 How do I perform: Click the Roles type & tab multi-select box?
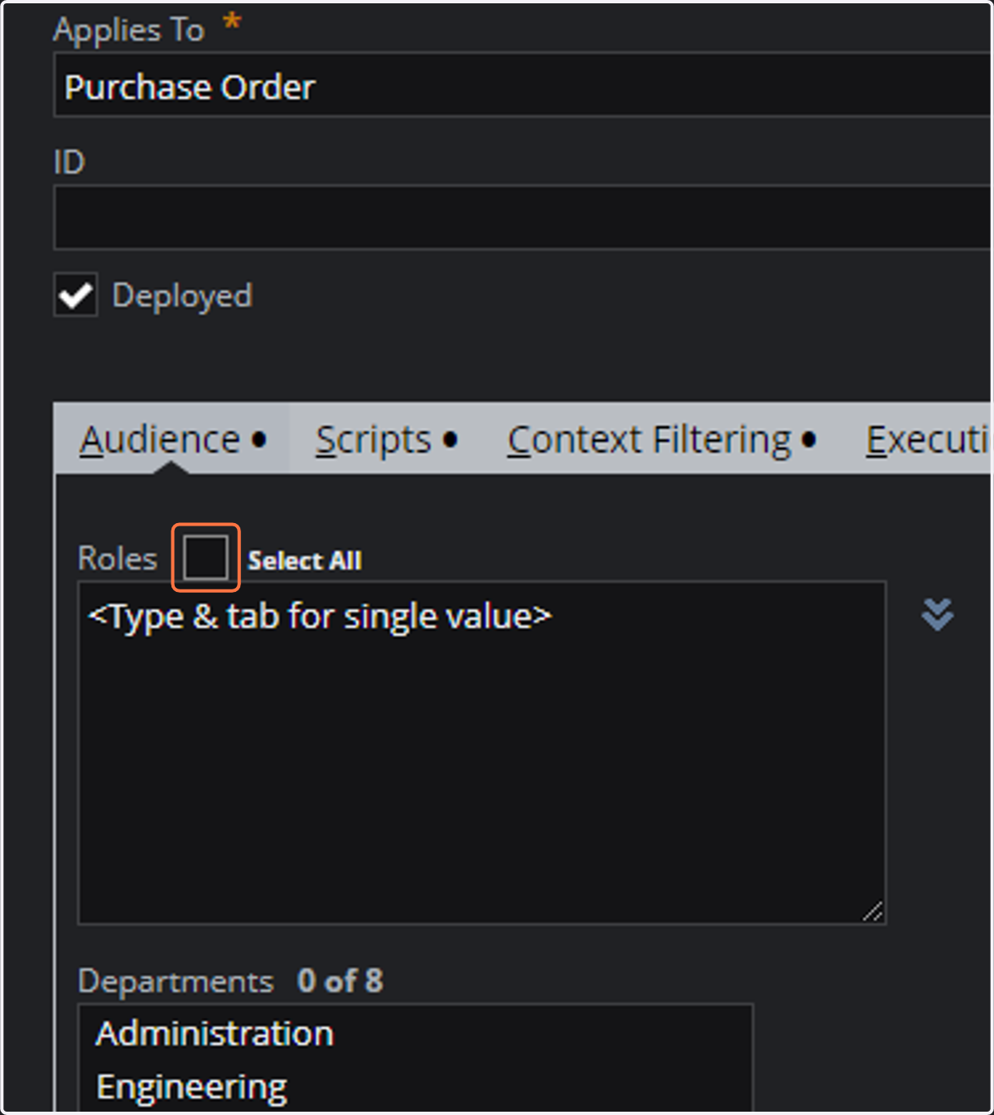click(x=482, y=753)
